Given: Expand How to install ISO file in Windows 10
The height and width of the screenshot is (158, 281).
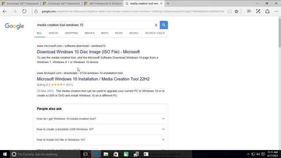Looking at the screenshot, I should pyautogui.click(x=101, y=140).
